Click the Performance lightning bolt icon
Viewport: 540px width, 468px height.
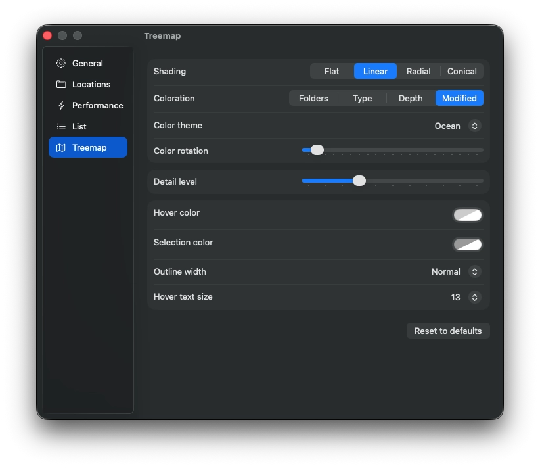coord(61,105)
